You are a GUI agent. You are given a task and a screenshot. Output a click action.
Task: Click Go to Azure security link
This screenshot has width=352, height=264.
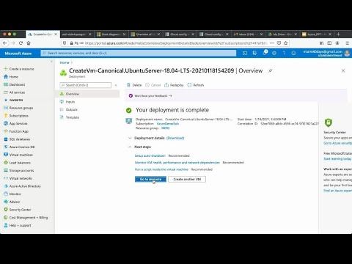coord(337,143)
